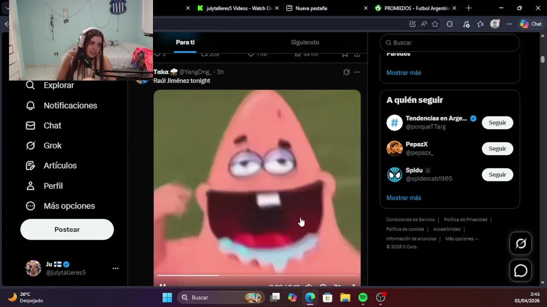Open Edge settings and more menu
Image resolution: width=547 pixels, height=307 pixels.
tap(509, 24)
